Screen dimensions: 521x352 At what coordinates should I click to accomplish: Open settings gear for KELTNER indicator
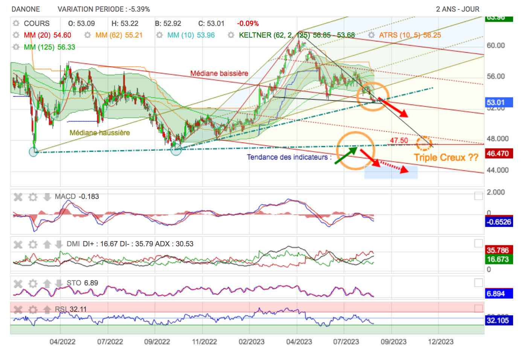231,35
